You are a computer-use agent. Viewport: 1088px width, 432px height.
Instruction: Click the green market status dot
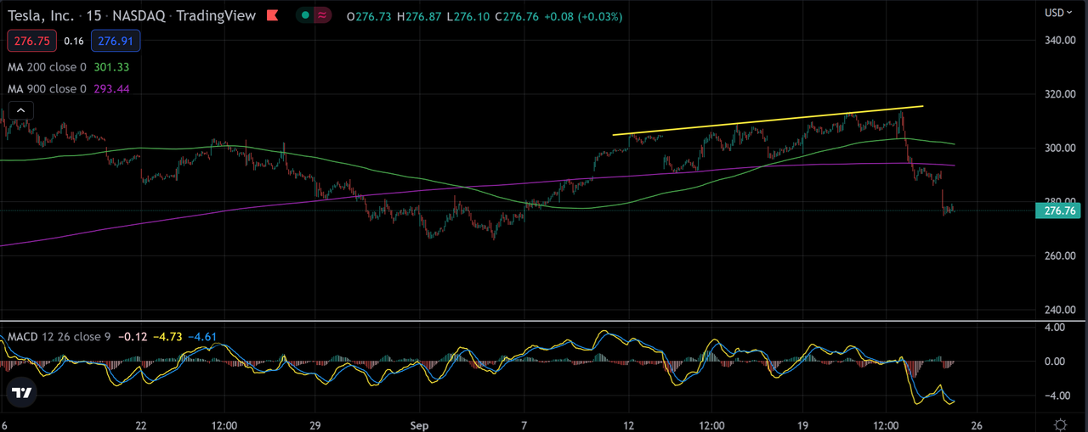pyautogui.click(x=304, y=15)
